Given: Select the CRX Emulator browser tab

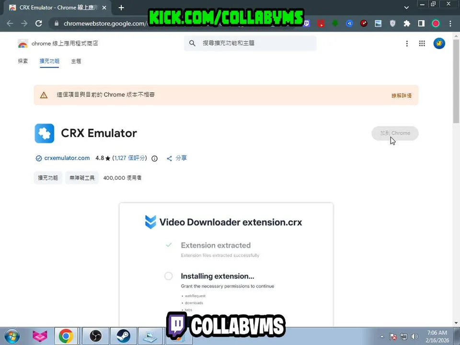Looking at the screenshot, I should point(57,8).
